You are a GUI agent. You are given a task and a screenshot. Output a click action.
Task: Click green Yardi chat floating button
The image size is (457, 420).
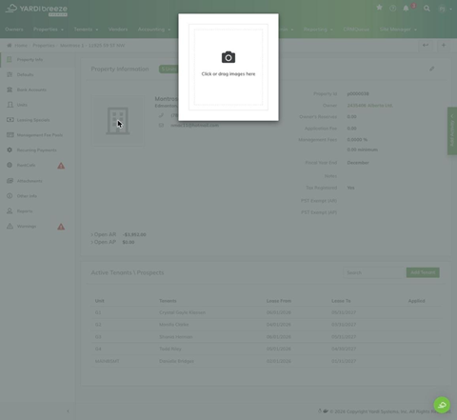pos(442,405)
